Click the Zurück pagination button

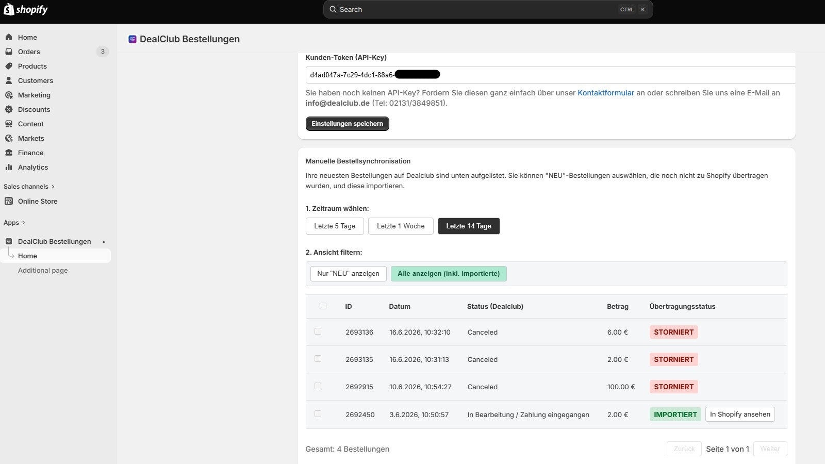684,449
